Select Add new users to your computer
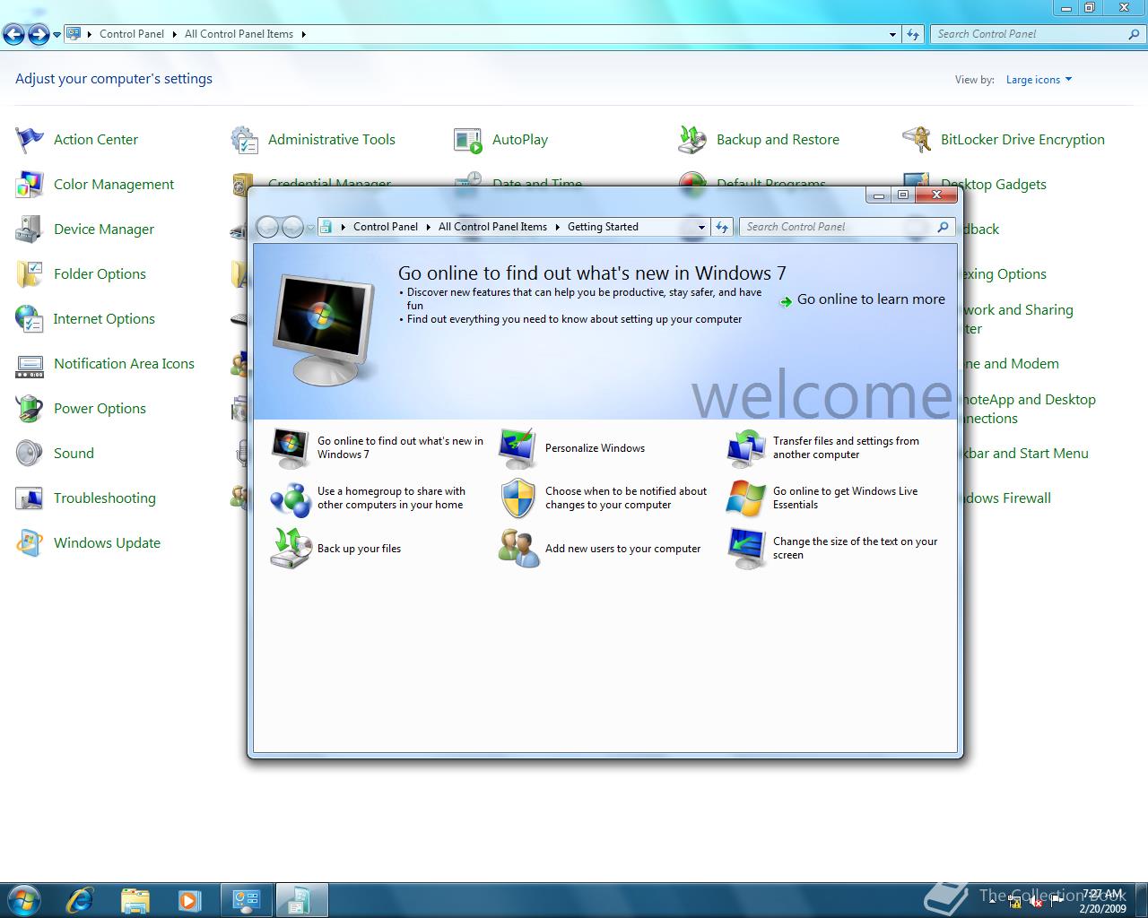This screenshot has height=918, width=1148. point(622,549)
